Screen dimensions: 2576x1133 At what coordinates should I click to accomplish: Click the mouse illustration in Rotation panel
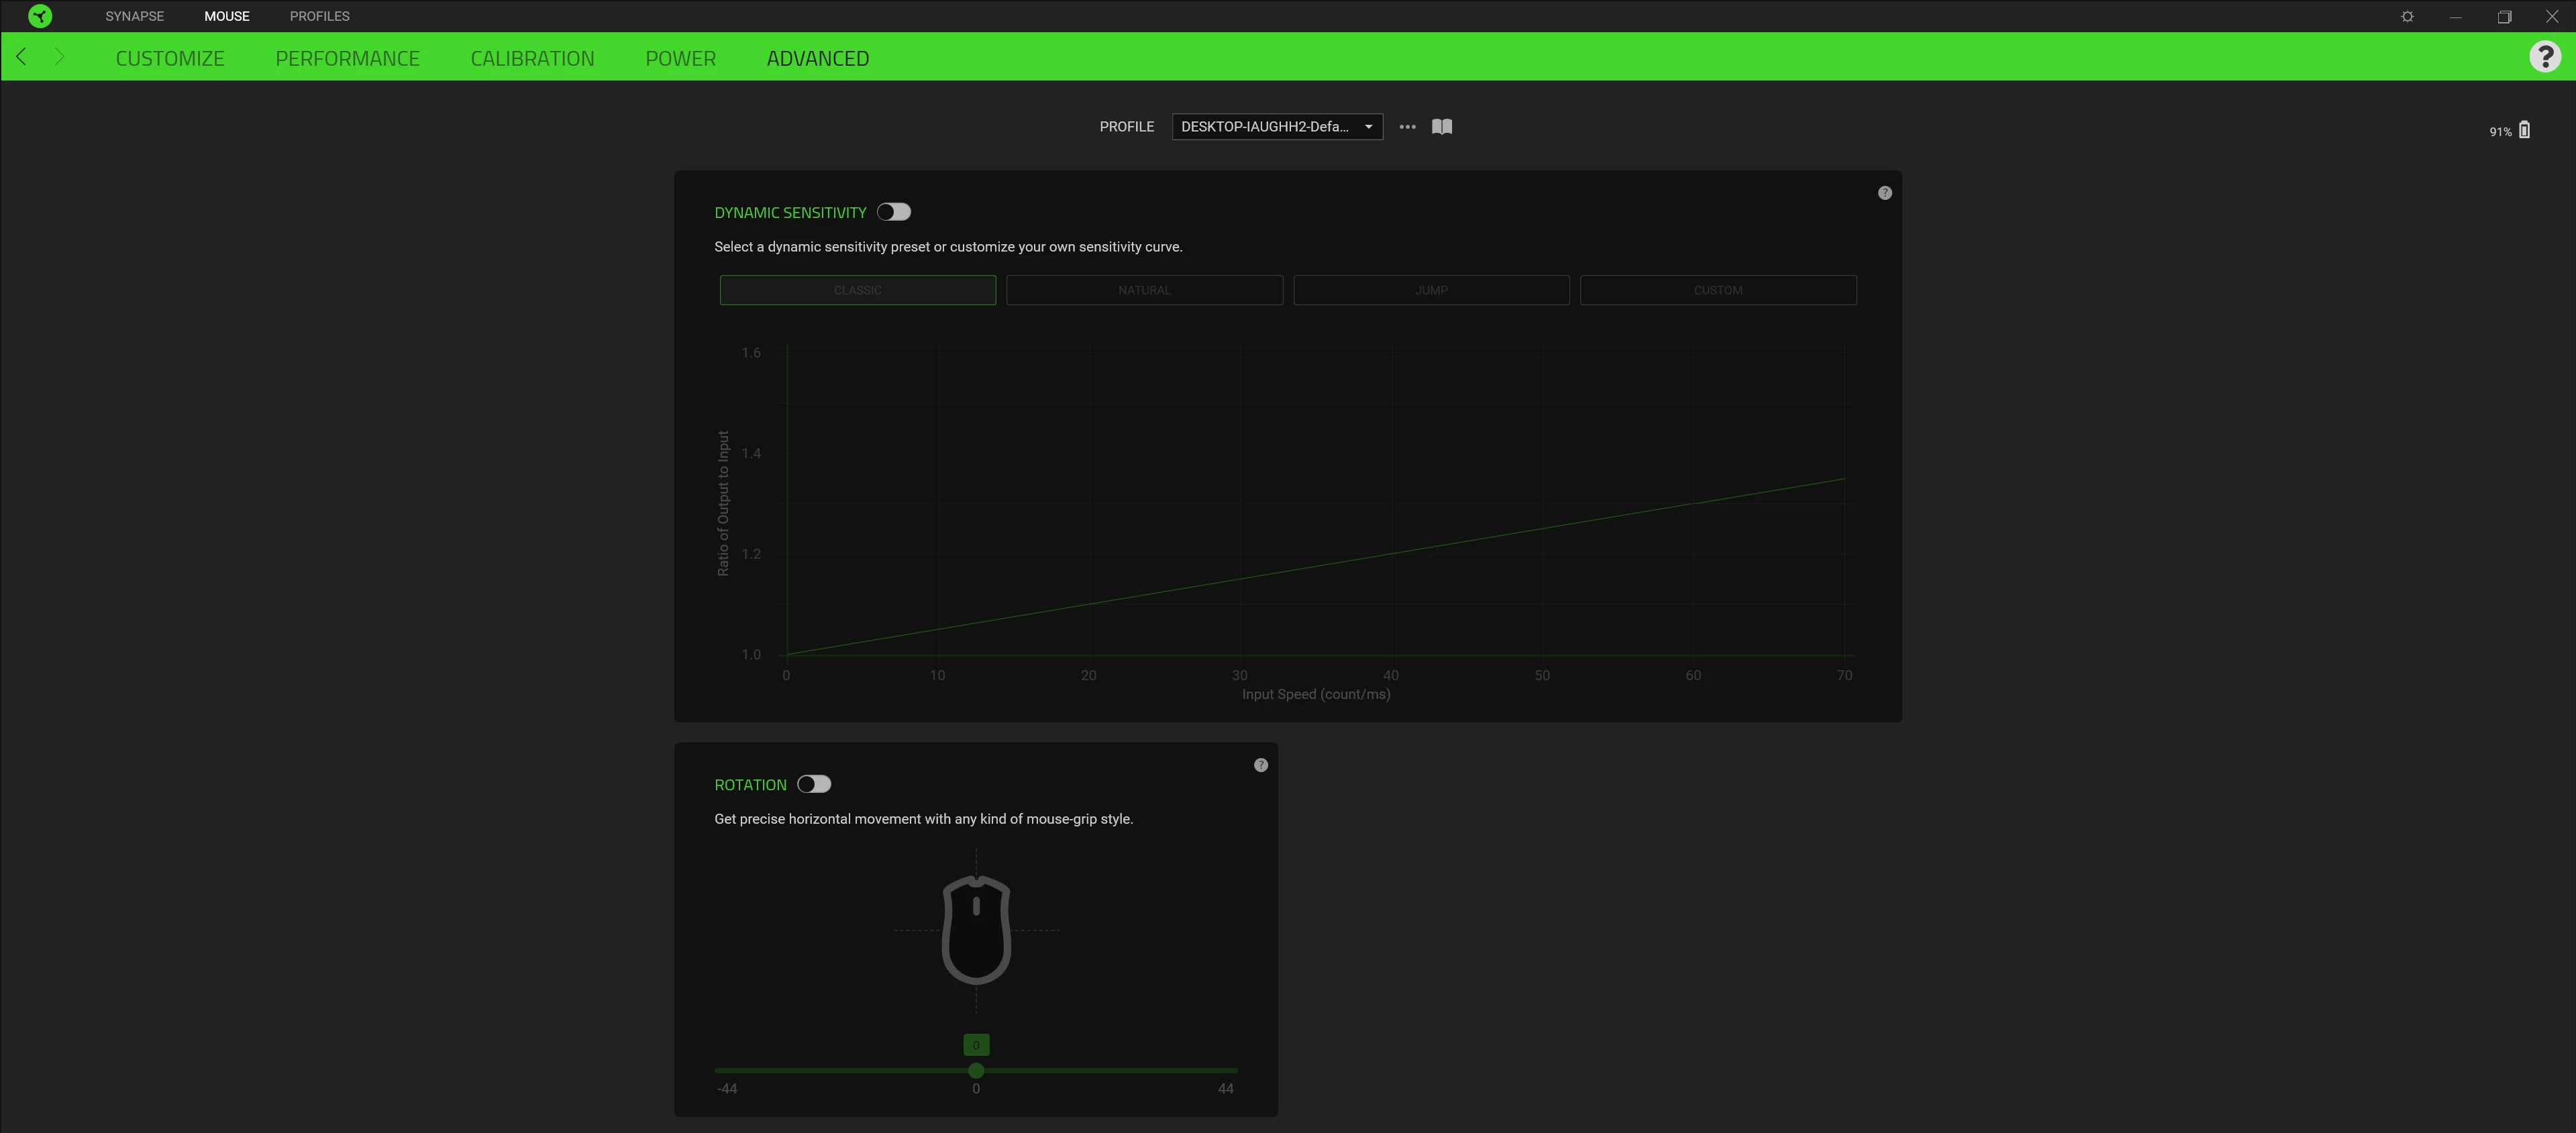[975, 932]
